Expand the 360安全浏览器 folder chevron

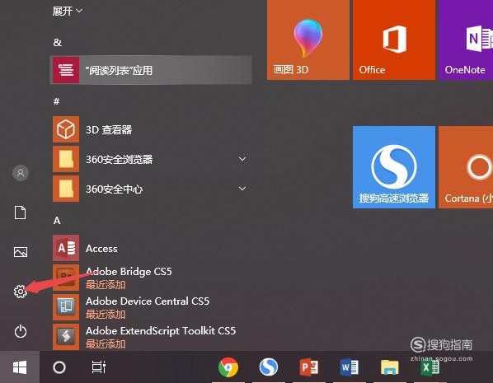click(242, 159)
